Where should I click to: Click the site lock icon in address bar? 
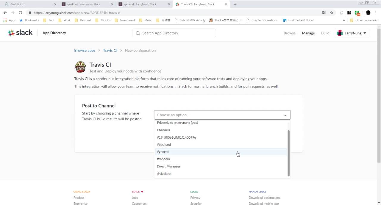click(x=30, y=13)
